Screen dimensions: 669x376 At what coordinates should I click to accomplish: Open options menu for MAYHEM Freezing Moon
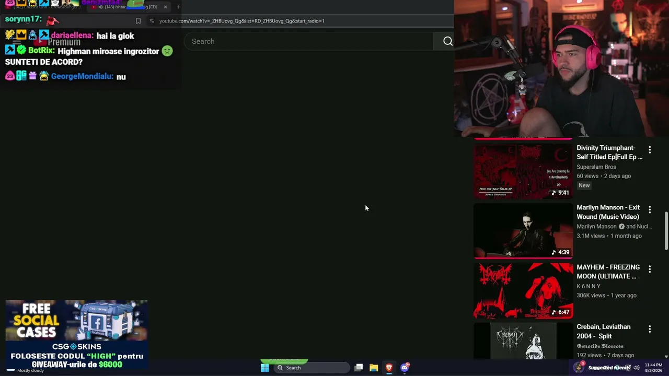[650, 269]
